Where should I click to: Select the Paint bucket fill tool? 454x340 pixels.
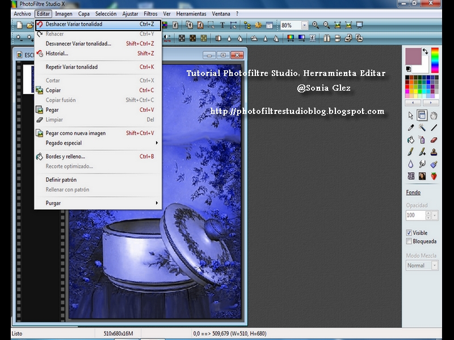(x=410, y=140)
